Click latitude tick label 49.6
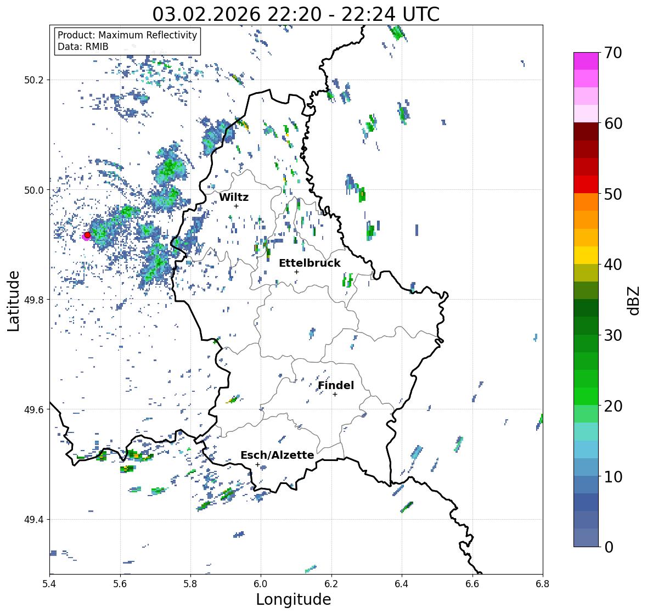647x613 pixels. click(34, 409)
